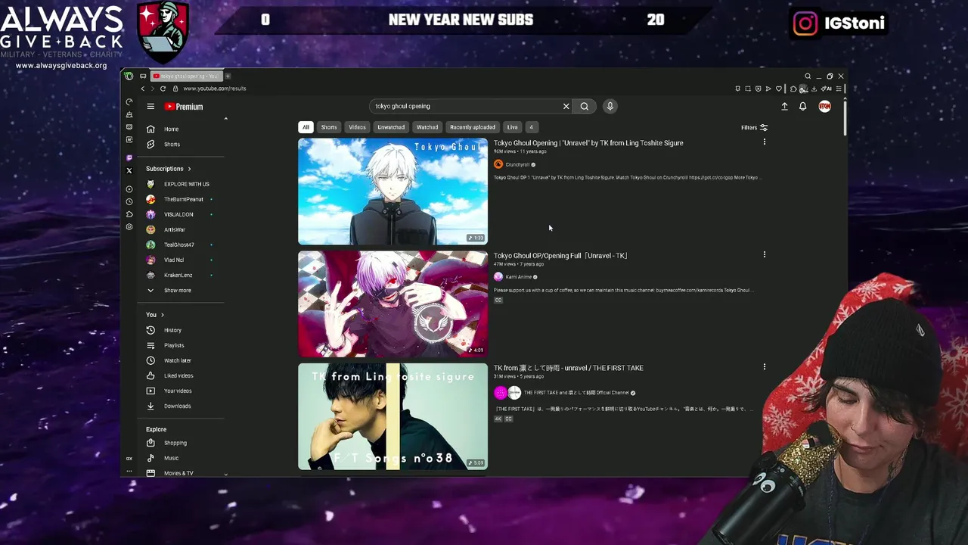Select the Shorts filter chip

pyautogui.click(x=329, y=127)
